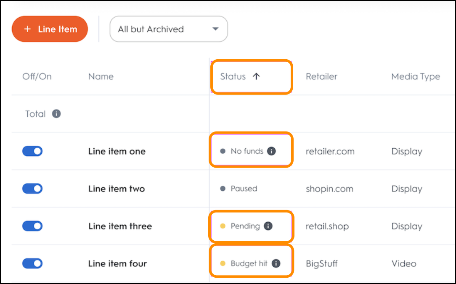
Task: Sort by the Media Type column header
Action: [x=416, y=76]
